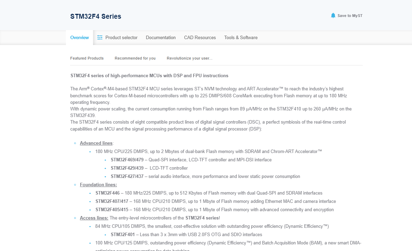Click the STM32F401 product name
This screenshot has width=412, height=251.
coord(123,235)
